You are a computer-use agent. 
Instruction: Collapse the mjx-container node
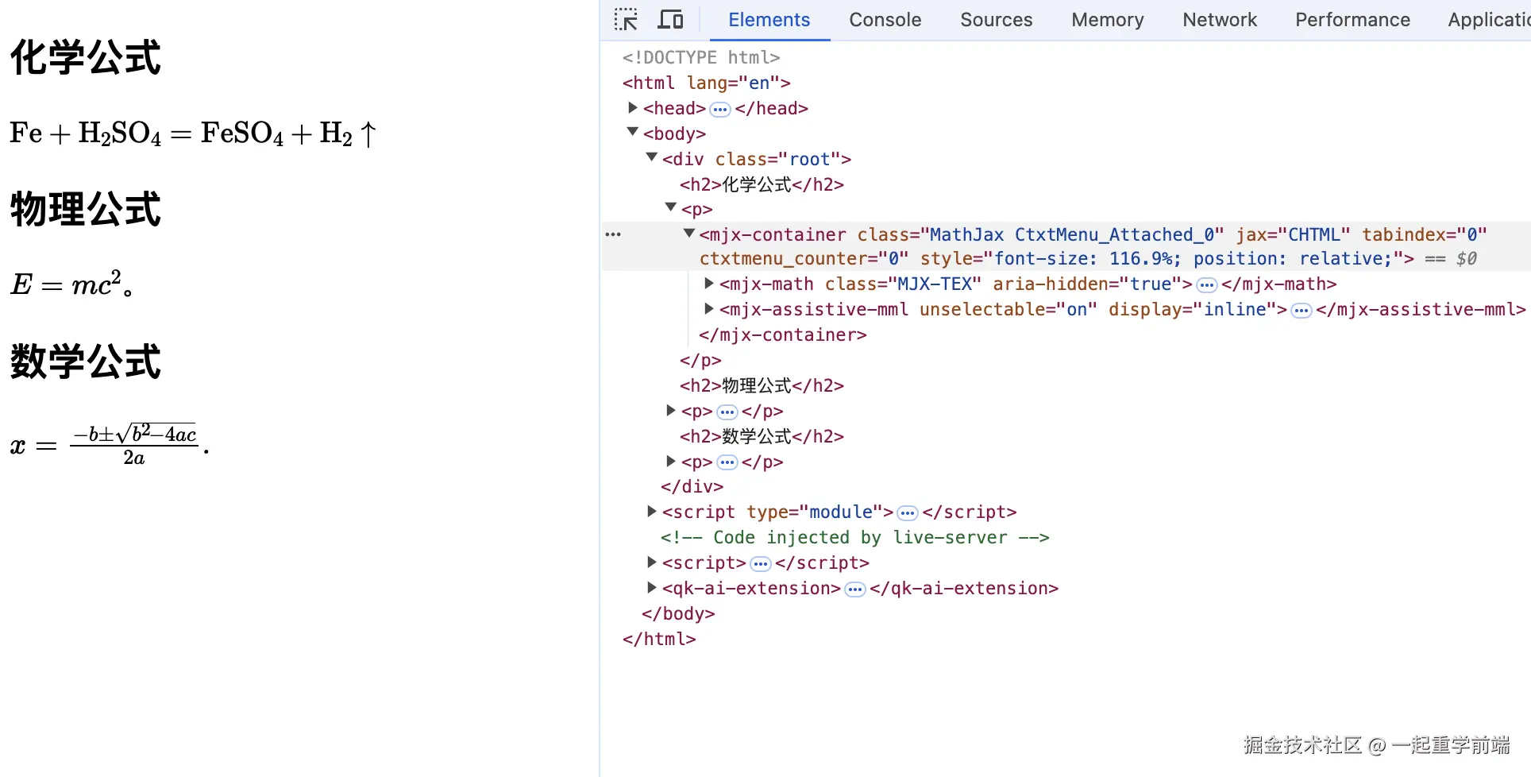pos(689,234)
